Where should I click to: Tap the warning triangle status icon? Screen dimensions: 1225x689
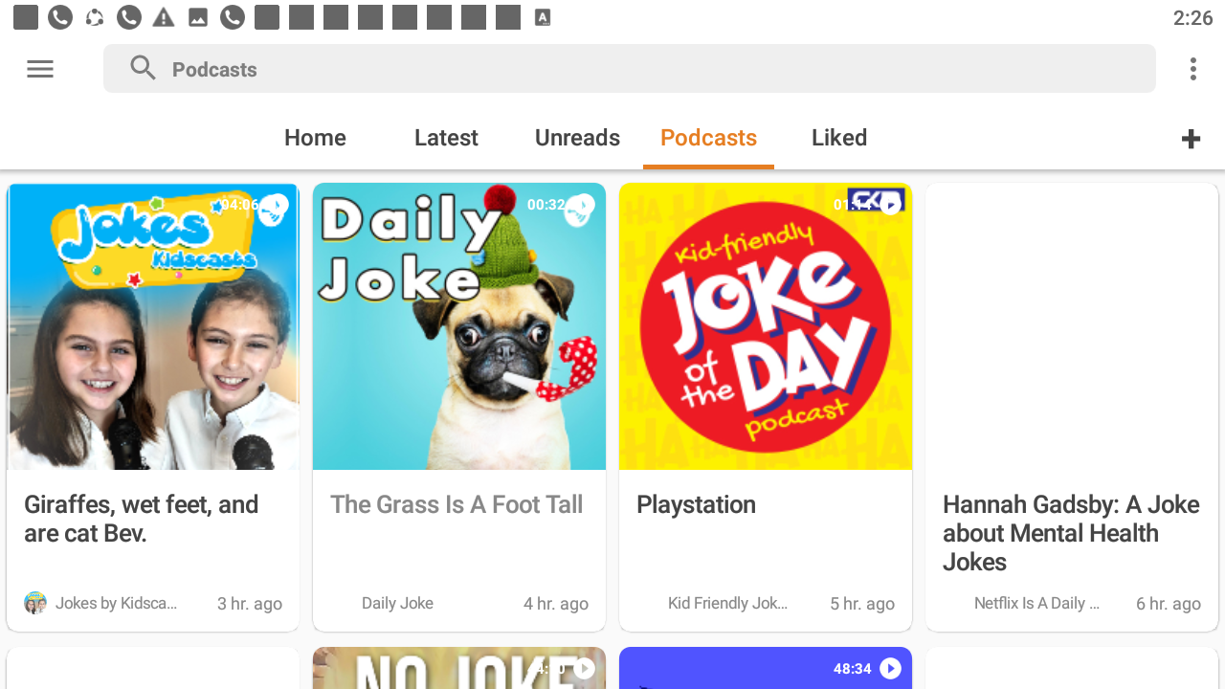coord(164,17)
